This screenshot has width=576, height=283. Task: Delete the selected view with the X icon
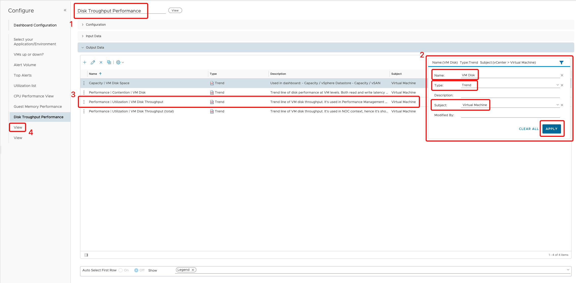pos(101,62)
